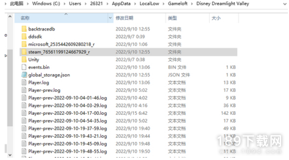Select icon of Player-prev-2022-09-10-04-03-29.log
Screen dimensions: 289x160
pyautogui.click(x=24, y=105)
